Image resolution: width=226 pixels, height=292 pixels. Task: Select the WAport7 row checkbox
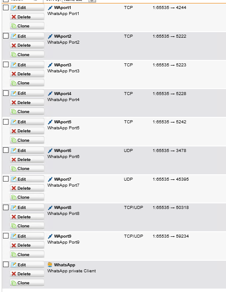pyautogui.click(x=6, y=179)
